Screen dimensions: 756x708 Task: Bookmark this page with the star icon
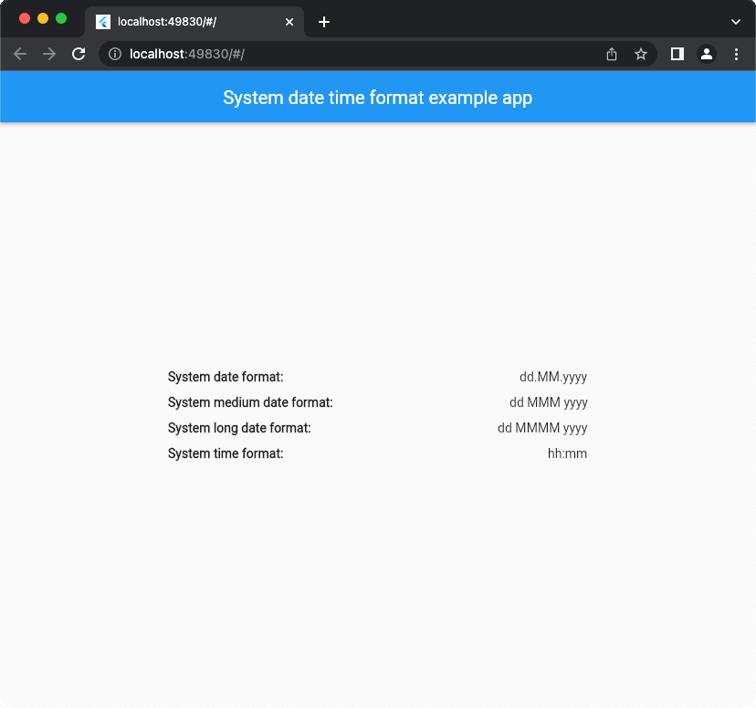pos(641,54)
